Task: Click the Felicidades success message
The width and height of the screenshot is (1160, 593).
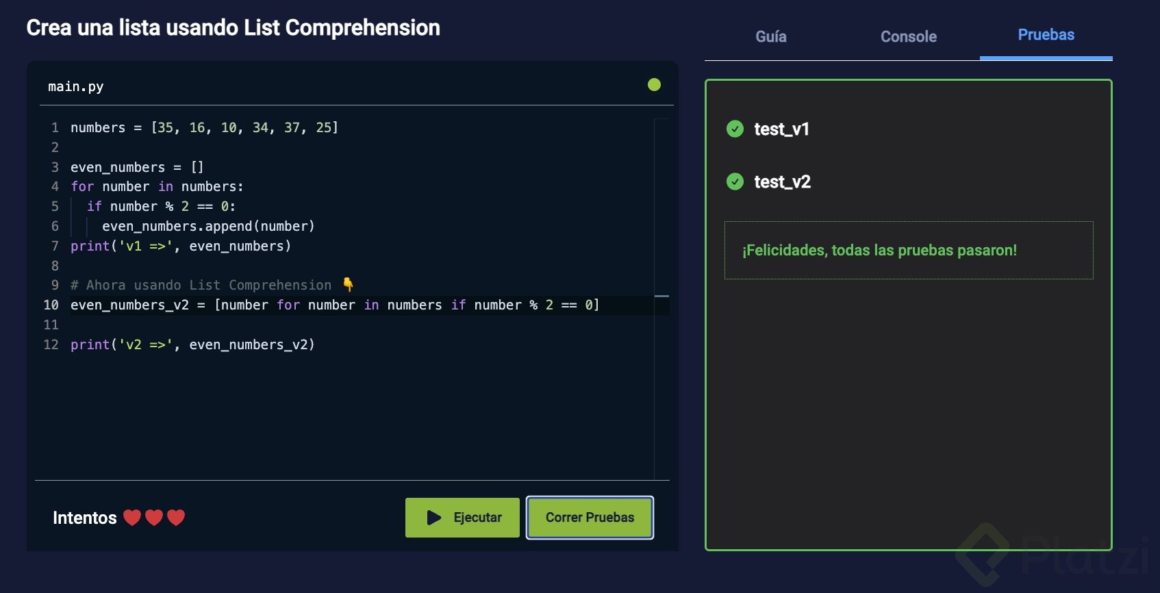Action: [x=879, y=251]
